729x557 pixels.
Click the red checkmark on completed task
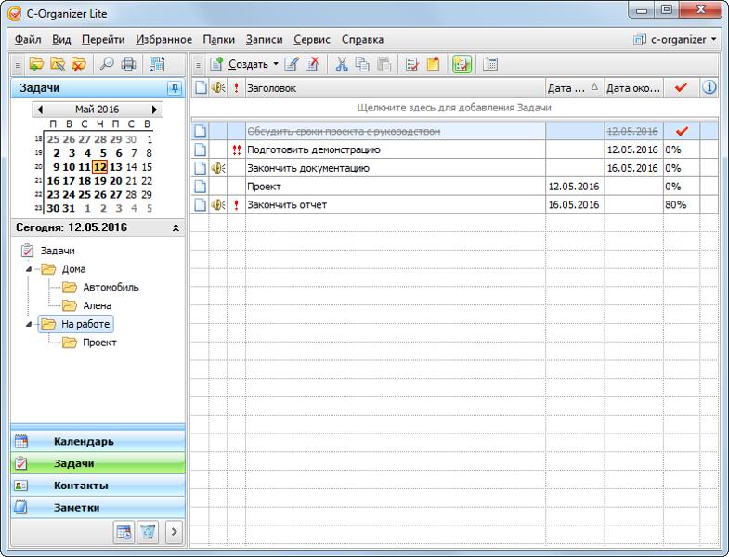tap(681, 131)
